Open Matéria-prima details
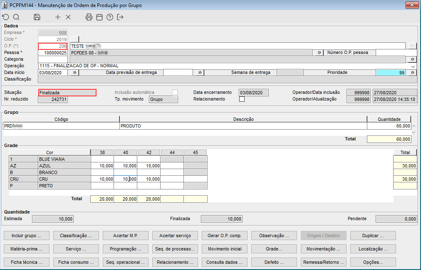The image size is (421, 270). (27, 249)
